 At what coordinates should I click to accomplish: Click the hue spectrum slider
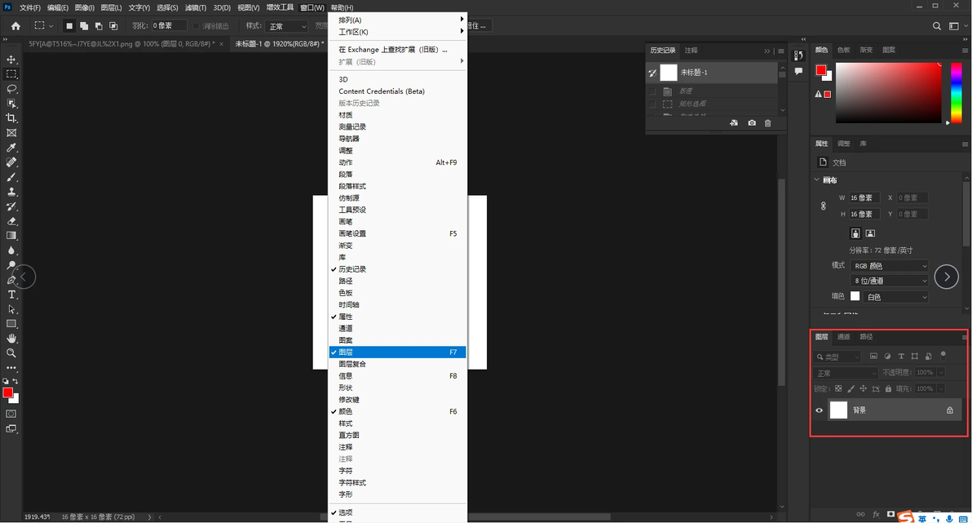957,92
